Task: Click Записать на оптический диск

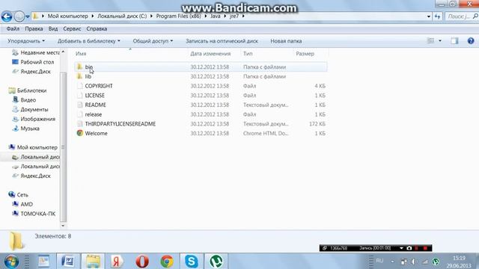Action: [x=222, y=41]
